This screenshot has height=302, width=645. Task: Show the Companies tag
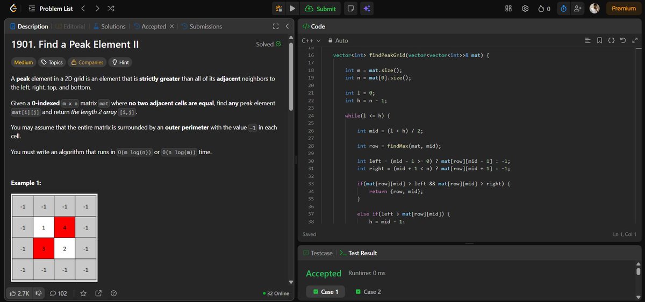(x=87, y=62)
